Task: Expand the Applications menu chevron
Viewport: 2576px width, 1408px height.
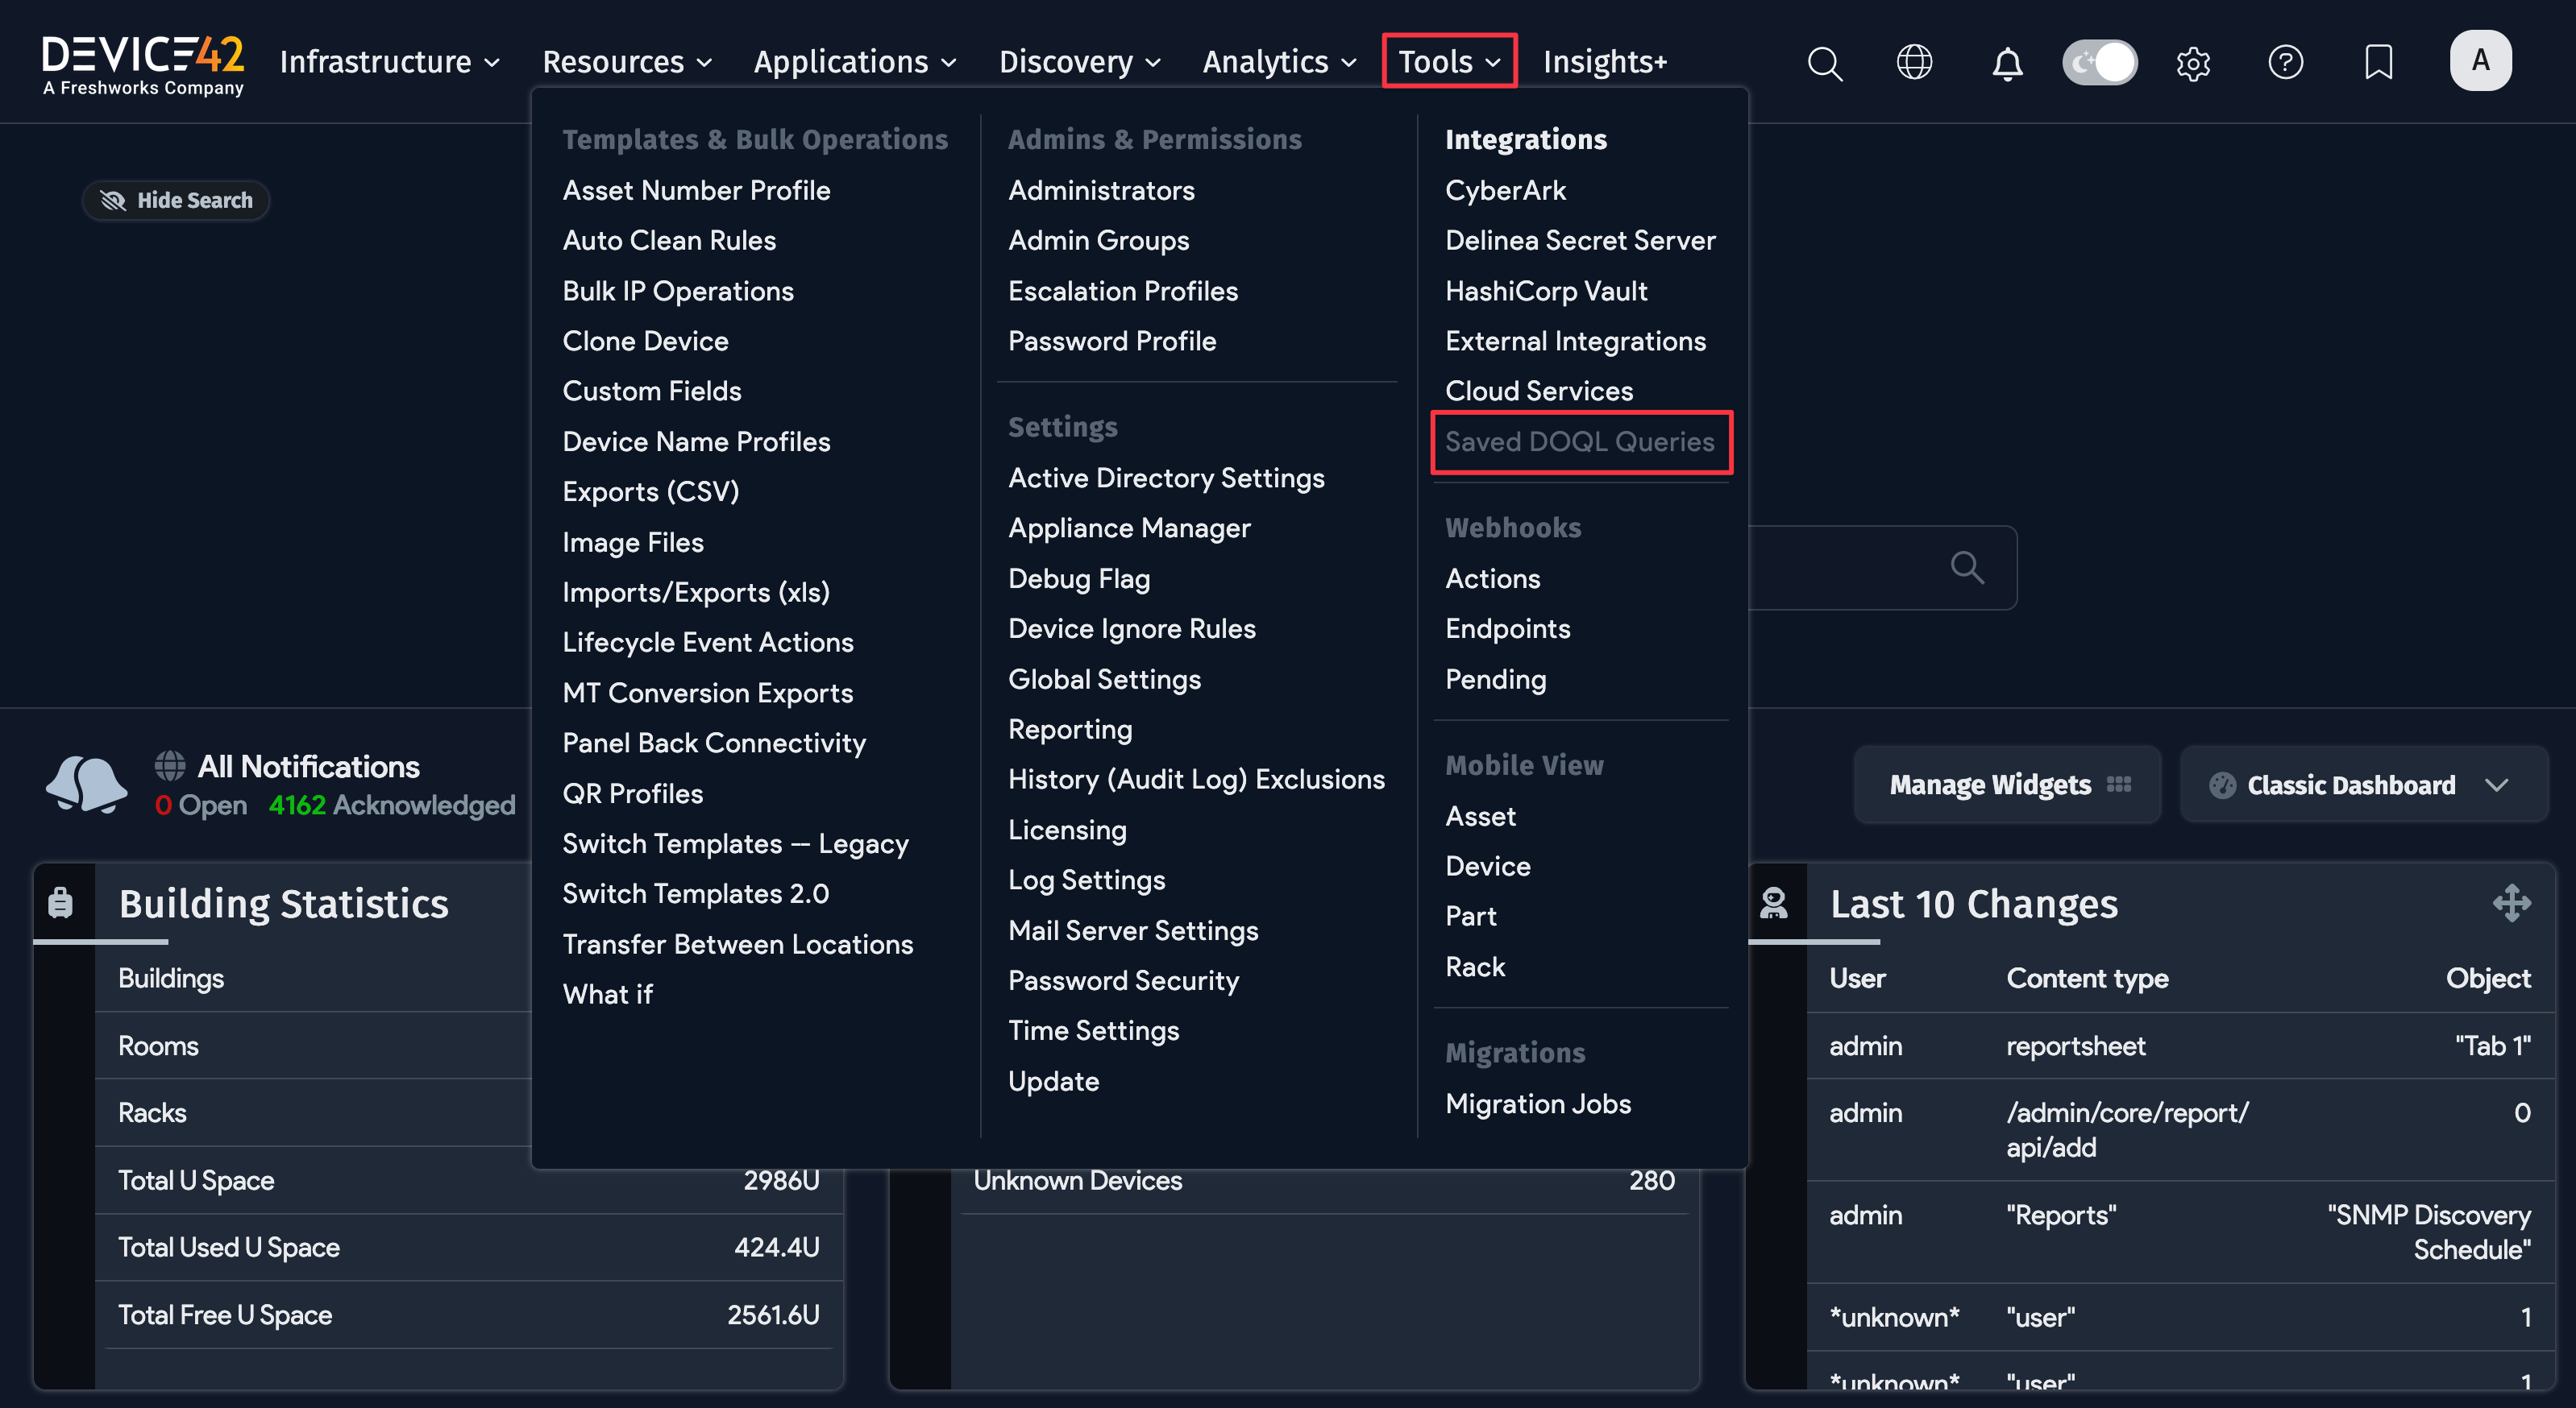Action: [x=950, y=62]
